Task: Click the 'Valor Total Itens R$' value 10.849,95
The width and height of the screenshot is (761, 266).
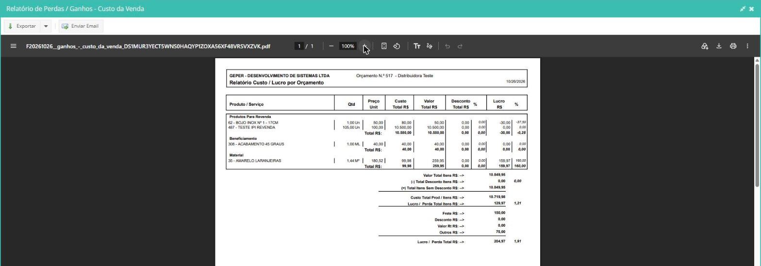Action: (x=497, y=175)
